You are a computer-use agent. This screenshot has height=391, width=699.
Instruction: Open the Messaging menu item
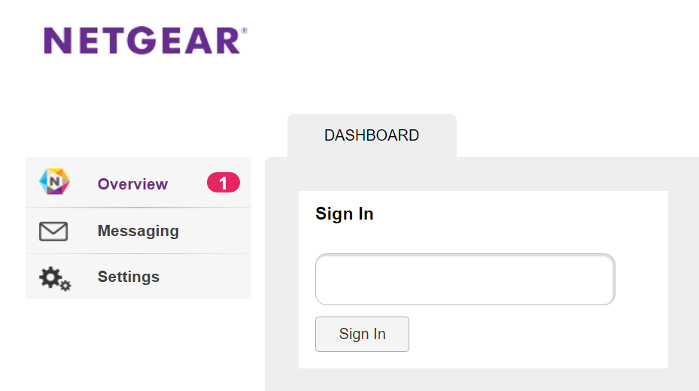(138, 231)
